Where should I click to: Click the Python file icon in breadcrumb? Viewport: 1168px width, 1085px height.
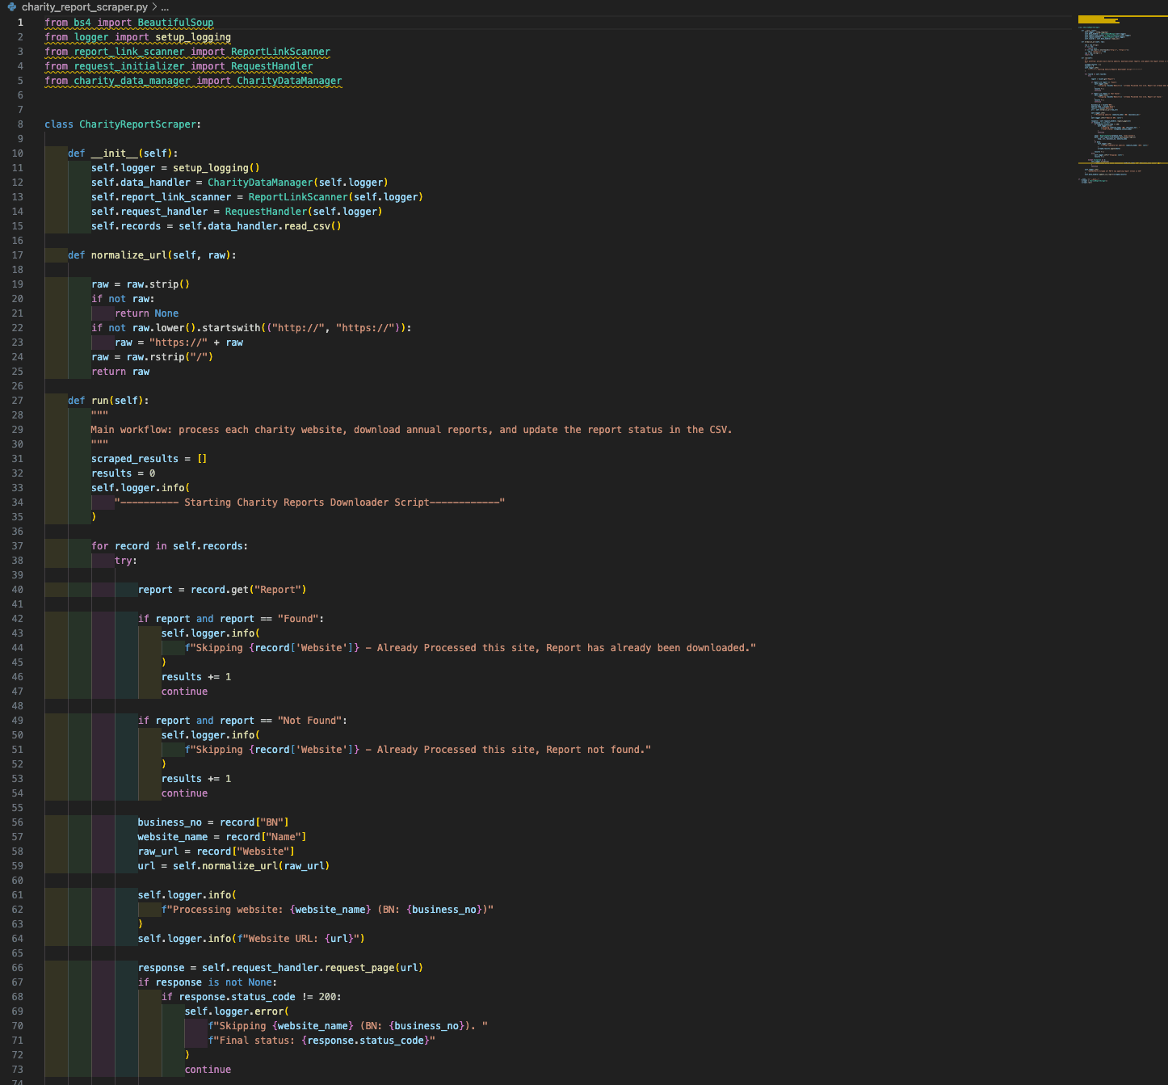click(x=12, y=6)
